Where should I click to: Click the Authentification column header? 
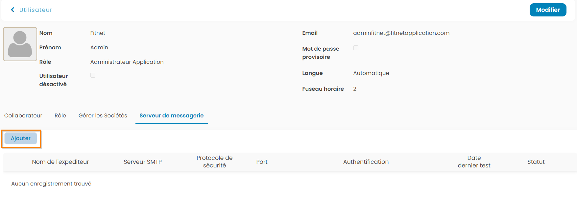(x=366, y=162)
